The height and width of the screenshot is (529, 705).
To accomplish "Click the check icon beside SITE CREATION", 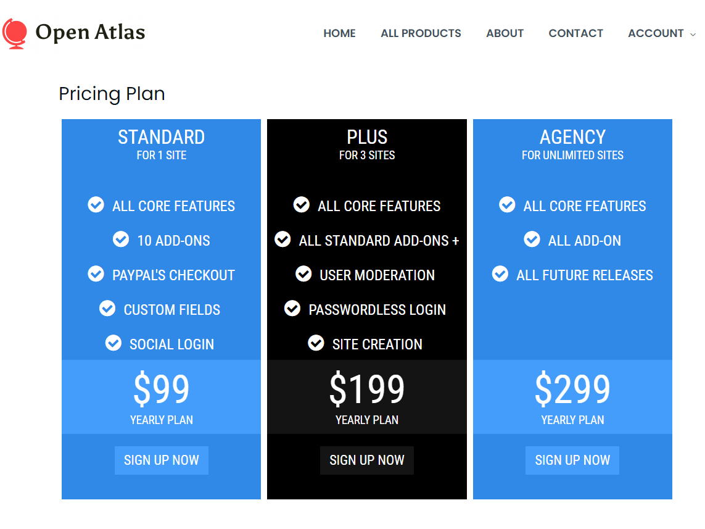I will 316,343.
